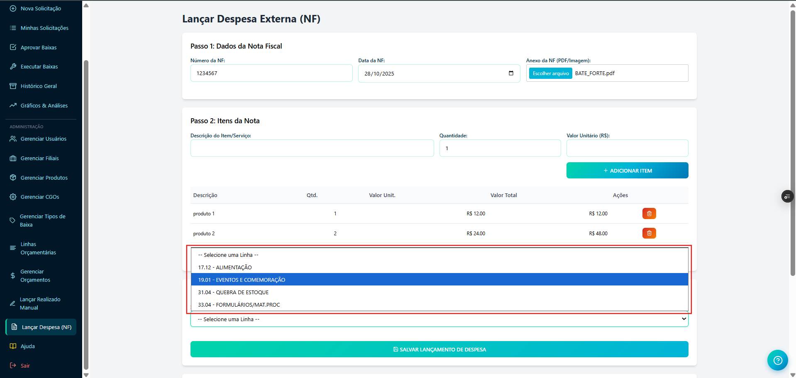This screenshot has height=378, width=796.
Task: Click the Gerenciar CGOs gear icon
Action: click(x=13, y=197)
